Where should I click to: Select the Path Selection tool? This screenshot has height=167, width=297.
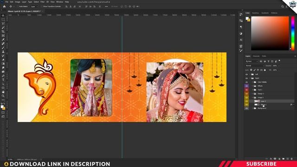pyautogui.click(x=3, y=83)
